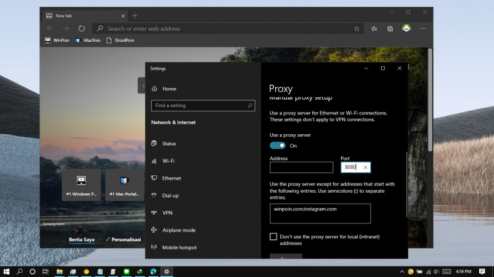Click the Find a setting search box

(x=203, y=106)
